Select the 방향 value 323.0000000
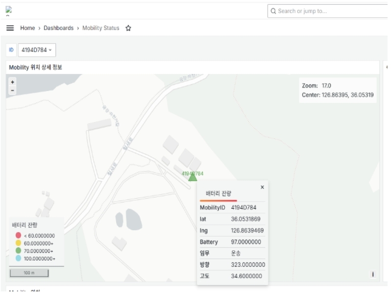 (x=248, y=265)
